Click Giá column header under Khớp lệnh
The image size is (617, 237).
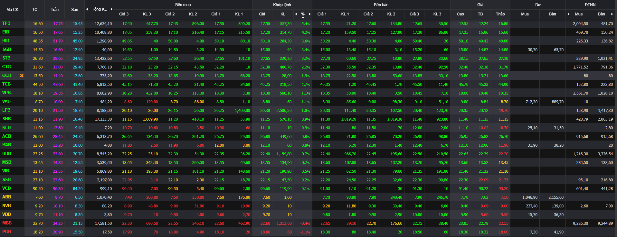(262, 14)
